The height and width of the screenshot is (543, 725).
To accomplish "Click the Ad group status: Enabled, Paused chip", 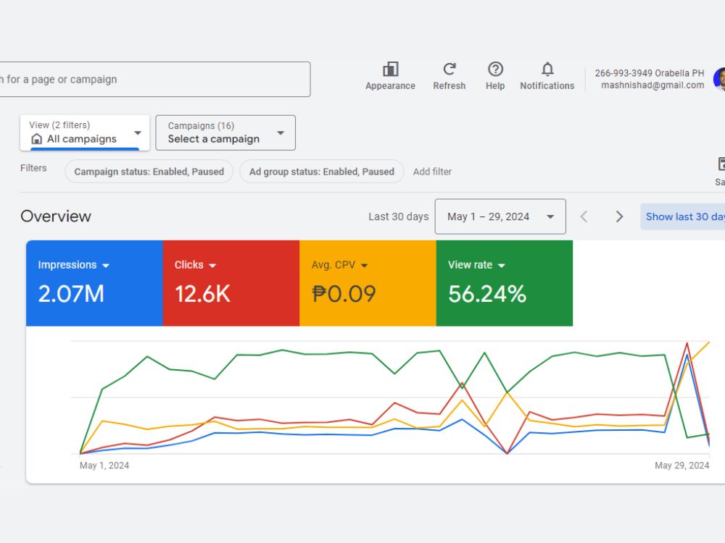I will 322,172.
